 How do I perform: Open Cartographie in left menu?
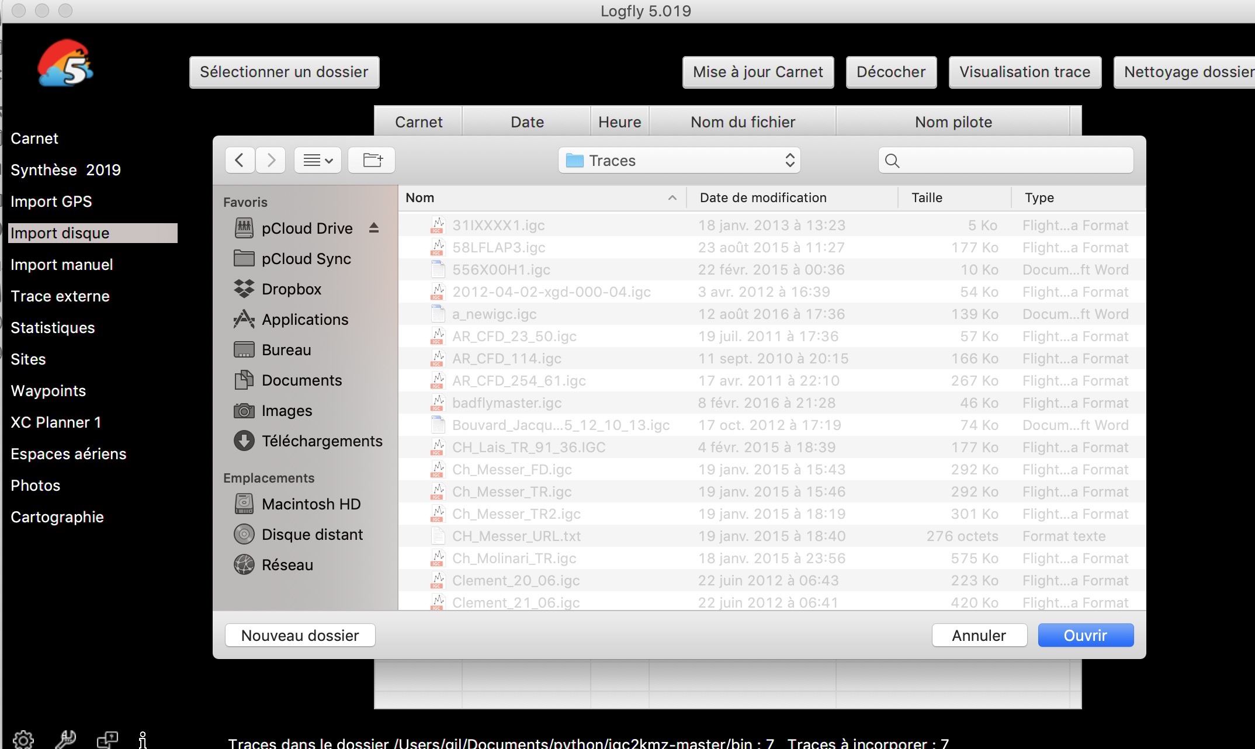pyautogui.click(x=57, y=517)
